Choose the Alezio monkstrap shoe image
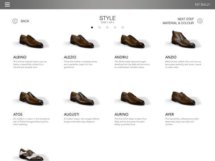The image size is (215, 161). [x=82, y=41]
